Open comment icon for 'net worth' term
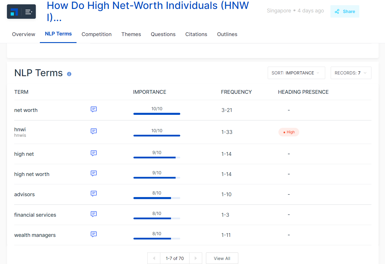This screenshot has height=264, width=385. pos(94,109)
